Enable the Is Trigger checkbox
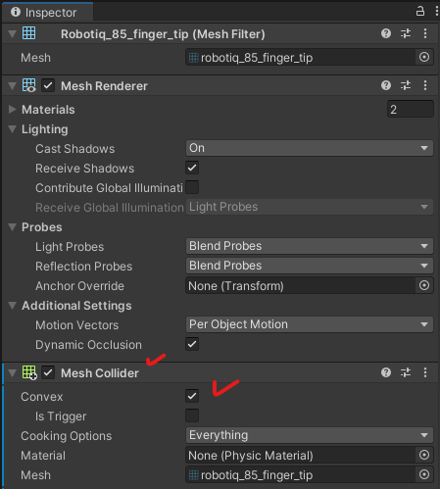This screenshot has width=440, height=489. tap(192, 416)
